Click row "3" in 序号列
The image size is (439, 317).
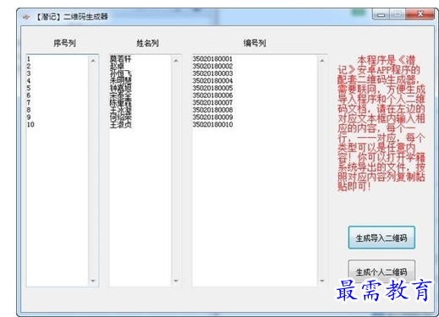pos(29,74)
